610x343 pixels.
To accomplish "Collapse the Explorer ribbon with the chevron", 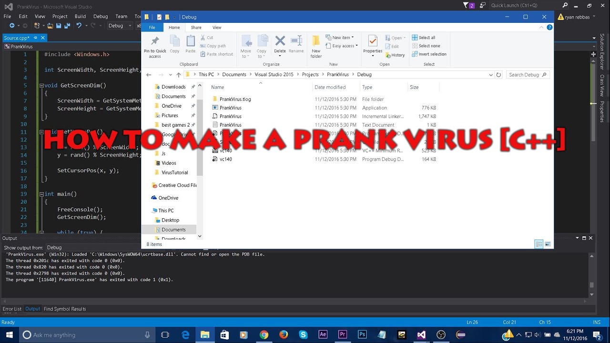I will point(542,28).
